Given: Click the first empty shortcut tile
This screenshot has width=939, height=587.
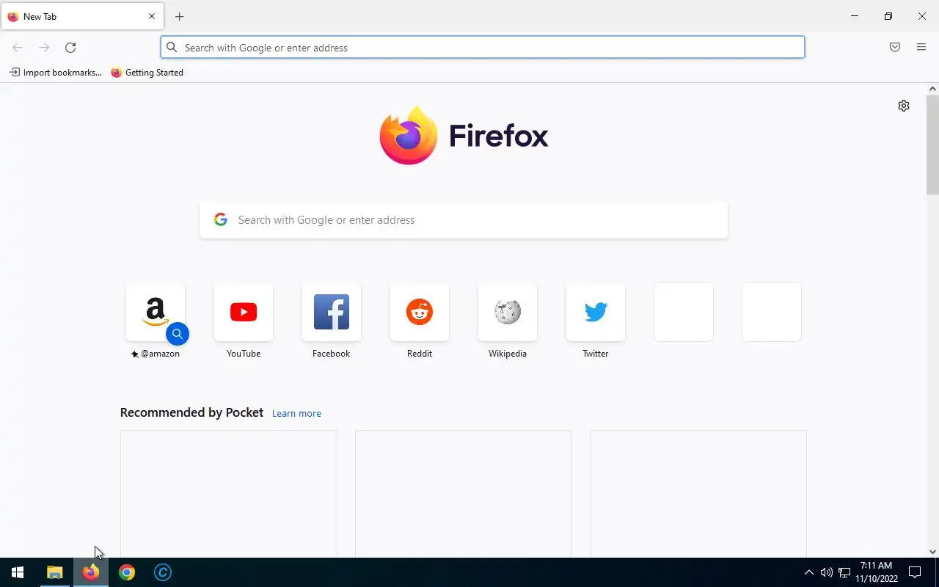Looking at the screenshot, I should [x=684, y=312].
